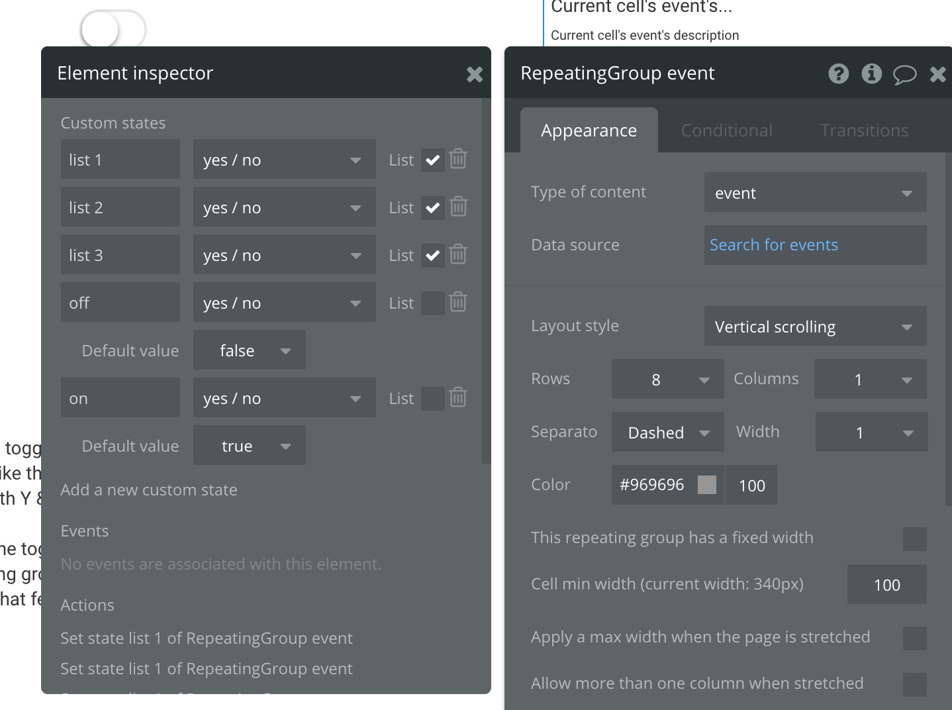This screenshot has height=710, width=952.
Task: Open the separator color swatch picker
Action: click(x=707, y=485)
